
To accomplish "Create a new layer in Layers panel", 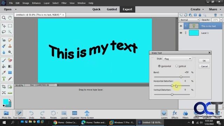I will [181, 15].
